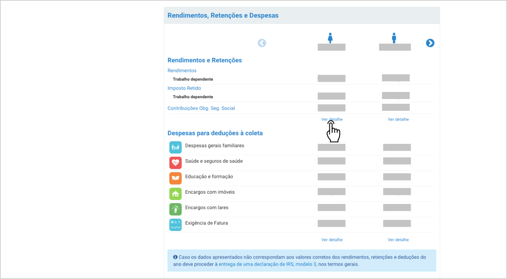This screenshot has width=507, height=279.
Task: Click the info icon in blue notice
Action: 175,257
